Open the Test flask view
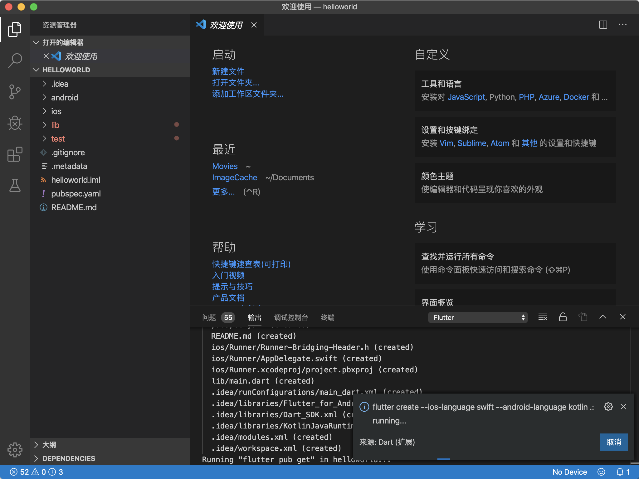Screen dimensions: 639x479 pos(15,185)
